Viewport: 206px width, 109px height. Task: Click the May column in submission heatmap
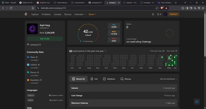click(169, 60)
